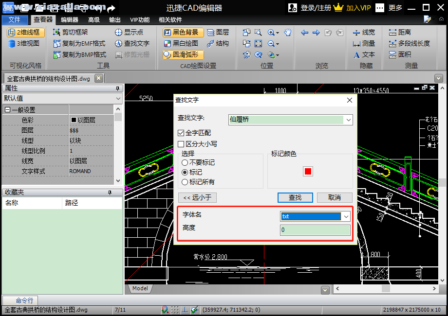This screenshot has height=316, width=448.
Task: Open the 查找文字 find text tool in ribbon
Action: [132, 43]
